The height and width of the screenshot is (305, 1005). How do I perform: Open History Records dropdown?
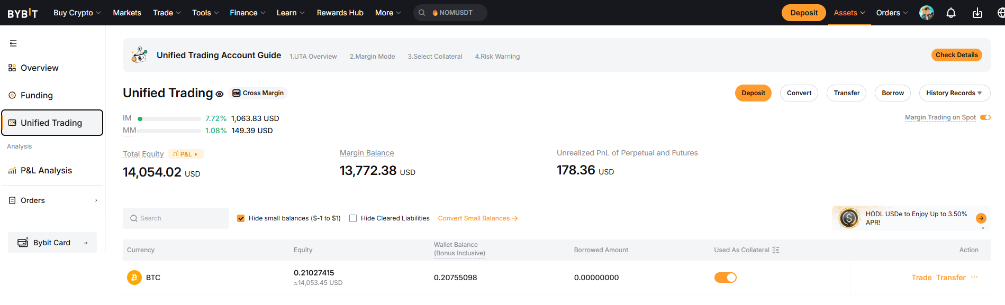tap(954, 93)
